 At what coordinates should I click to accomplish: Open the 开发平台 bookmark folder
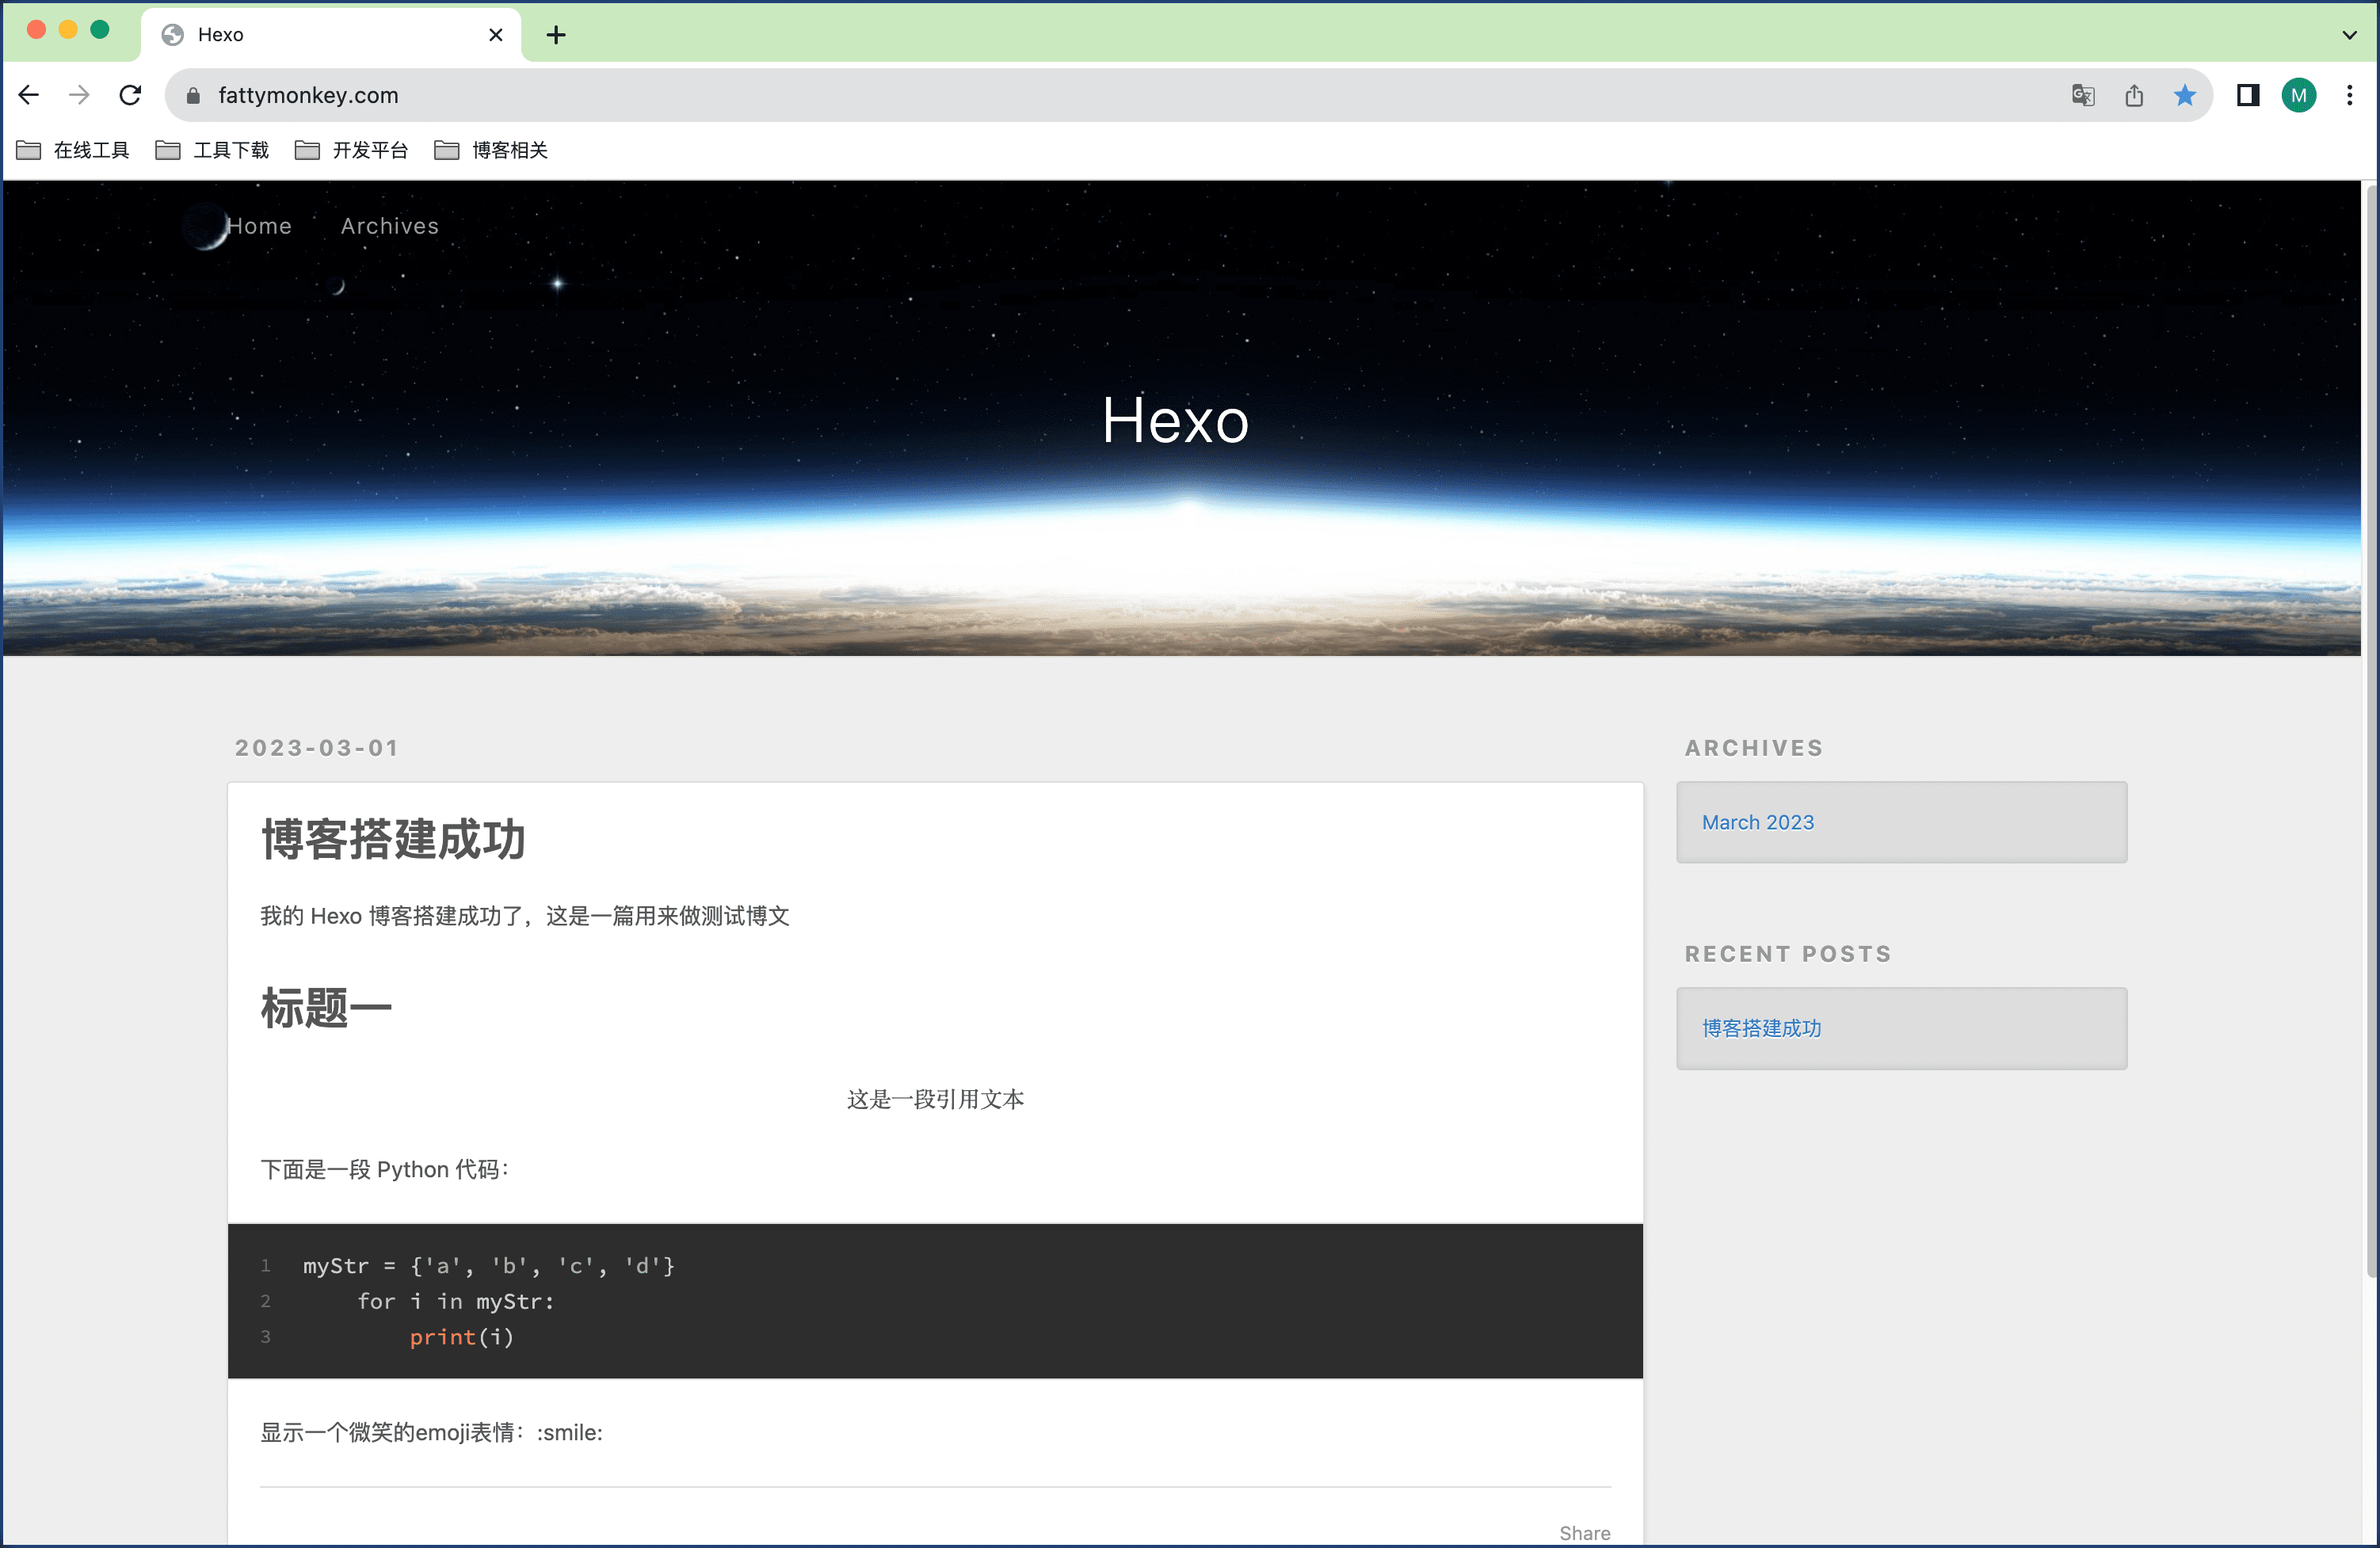(x=352, y=150)
